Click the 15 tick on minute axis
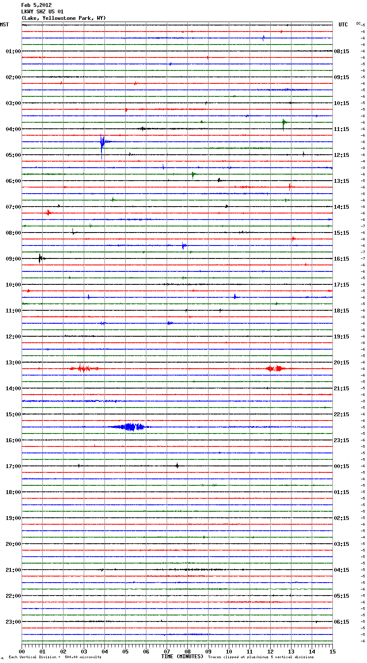The width and height of the screenshot is (367, 663). coord(332,651)
